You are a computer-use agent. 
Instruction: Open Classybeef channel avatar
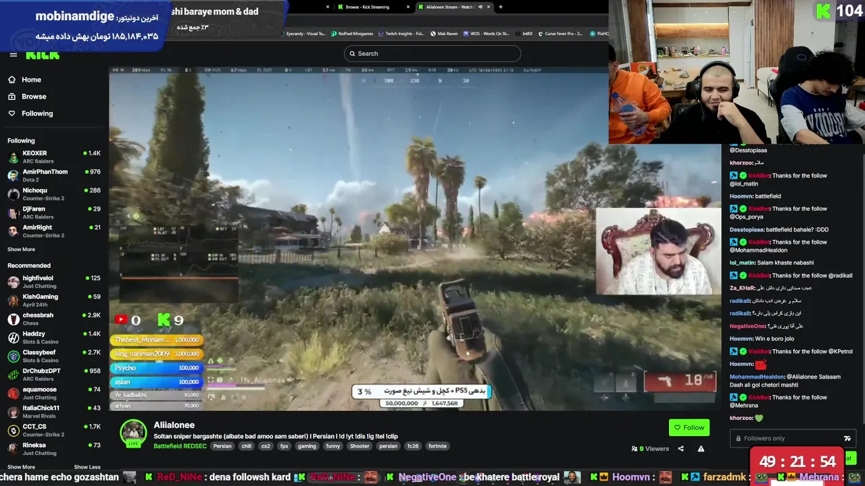tap(14, 356)
